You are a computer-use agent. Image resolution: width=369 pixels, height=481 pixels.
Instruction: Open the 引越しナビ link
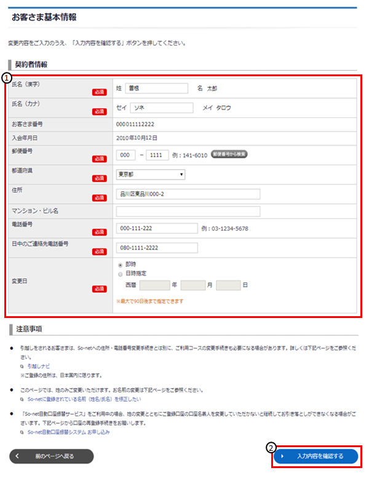(x=40, y=365)
